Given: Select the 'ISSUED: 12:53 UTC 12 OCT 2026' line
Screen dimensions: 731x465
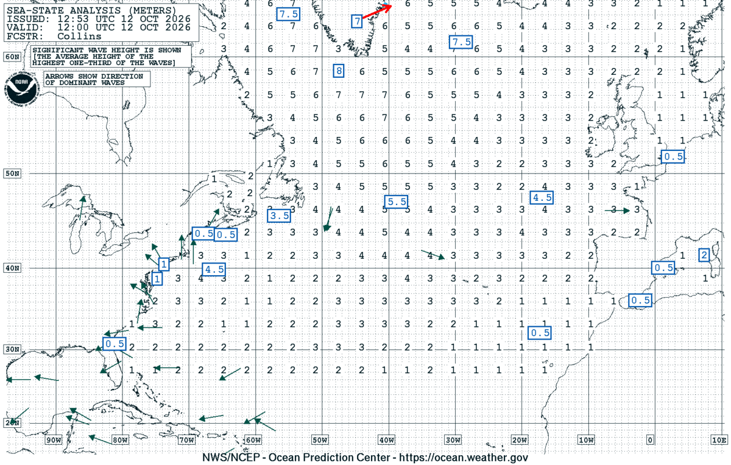Looking at the screenshot, I should click(98, 19).
